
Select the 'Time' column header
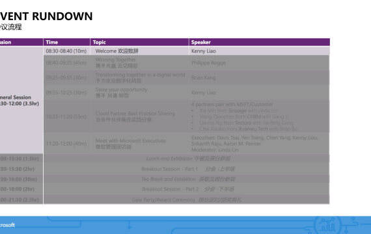click(x=66, y=42)
